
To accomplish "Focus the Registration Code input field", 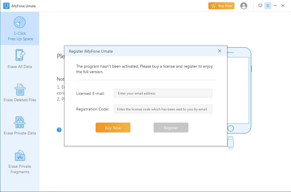I will pos(163,109).
